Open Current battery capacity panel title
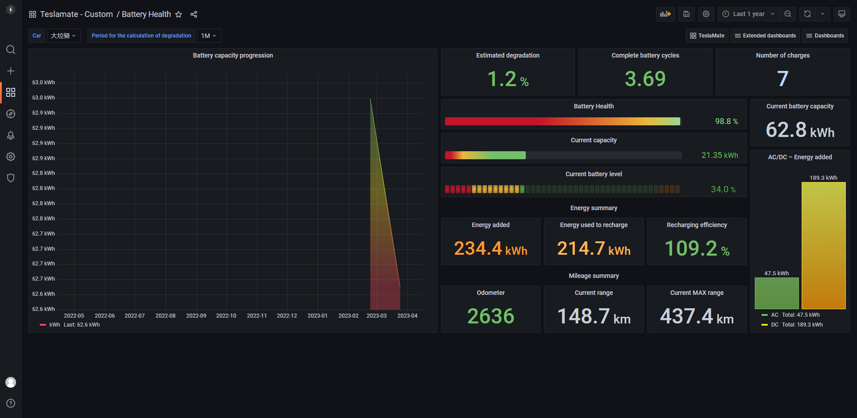 [x=800, y=106]
